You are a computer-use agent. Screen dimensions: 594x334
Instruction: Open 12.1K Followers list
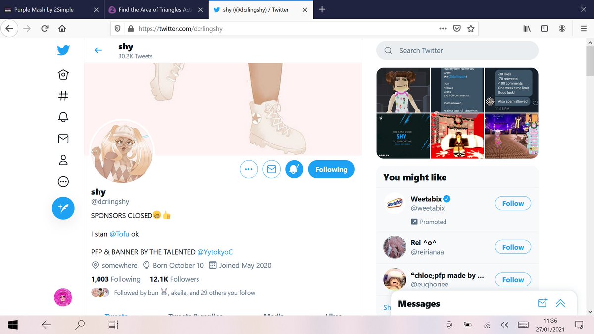[x=174, y=279]
